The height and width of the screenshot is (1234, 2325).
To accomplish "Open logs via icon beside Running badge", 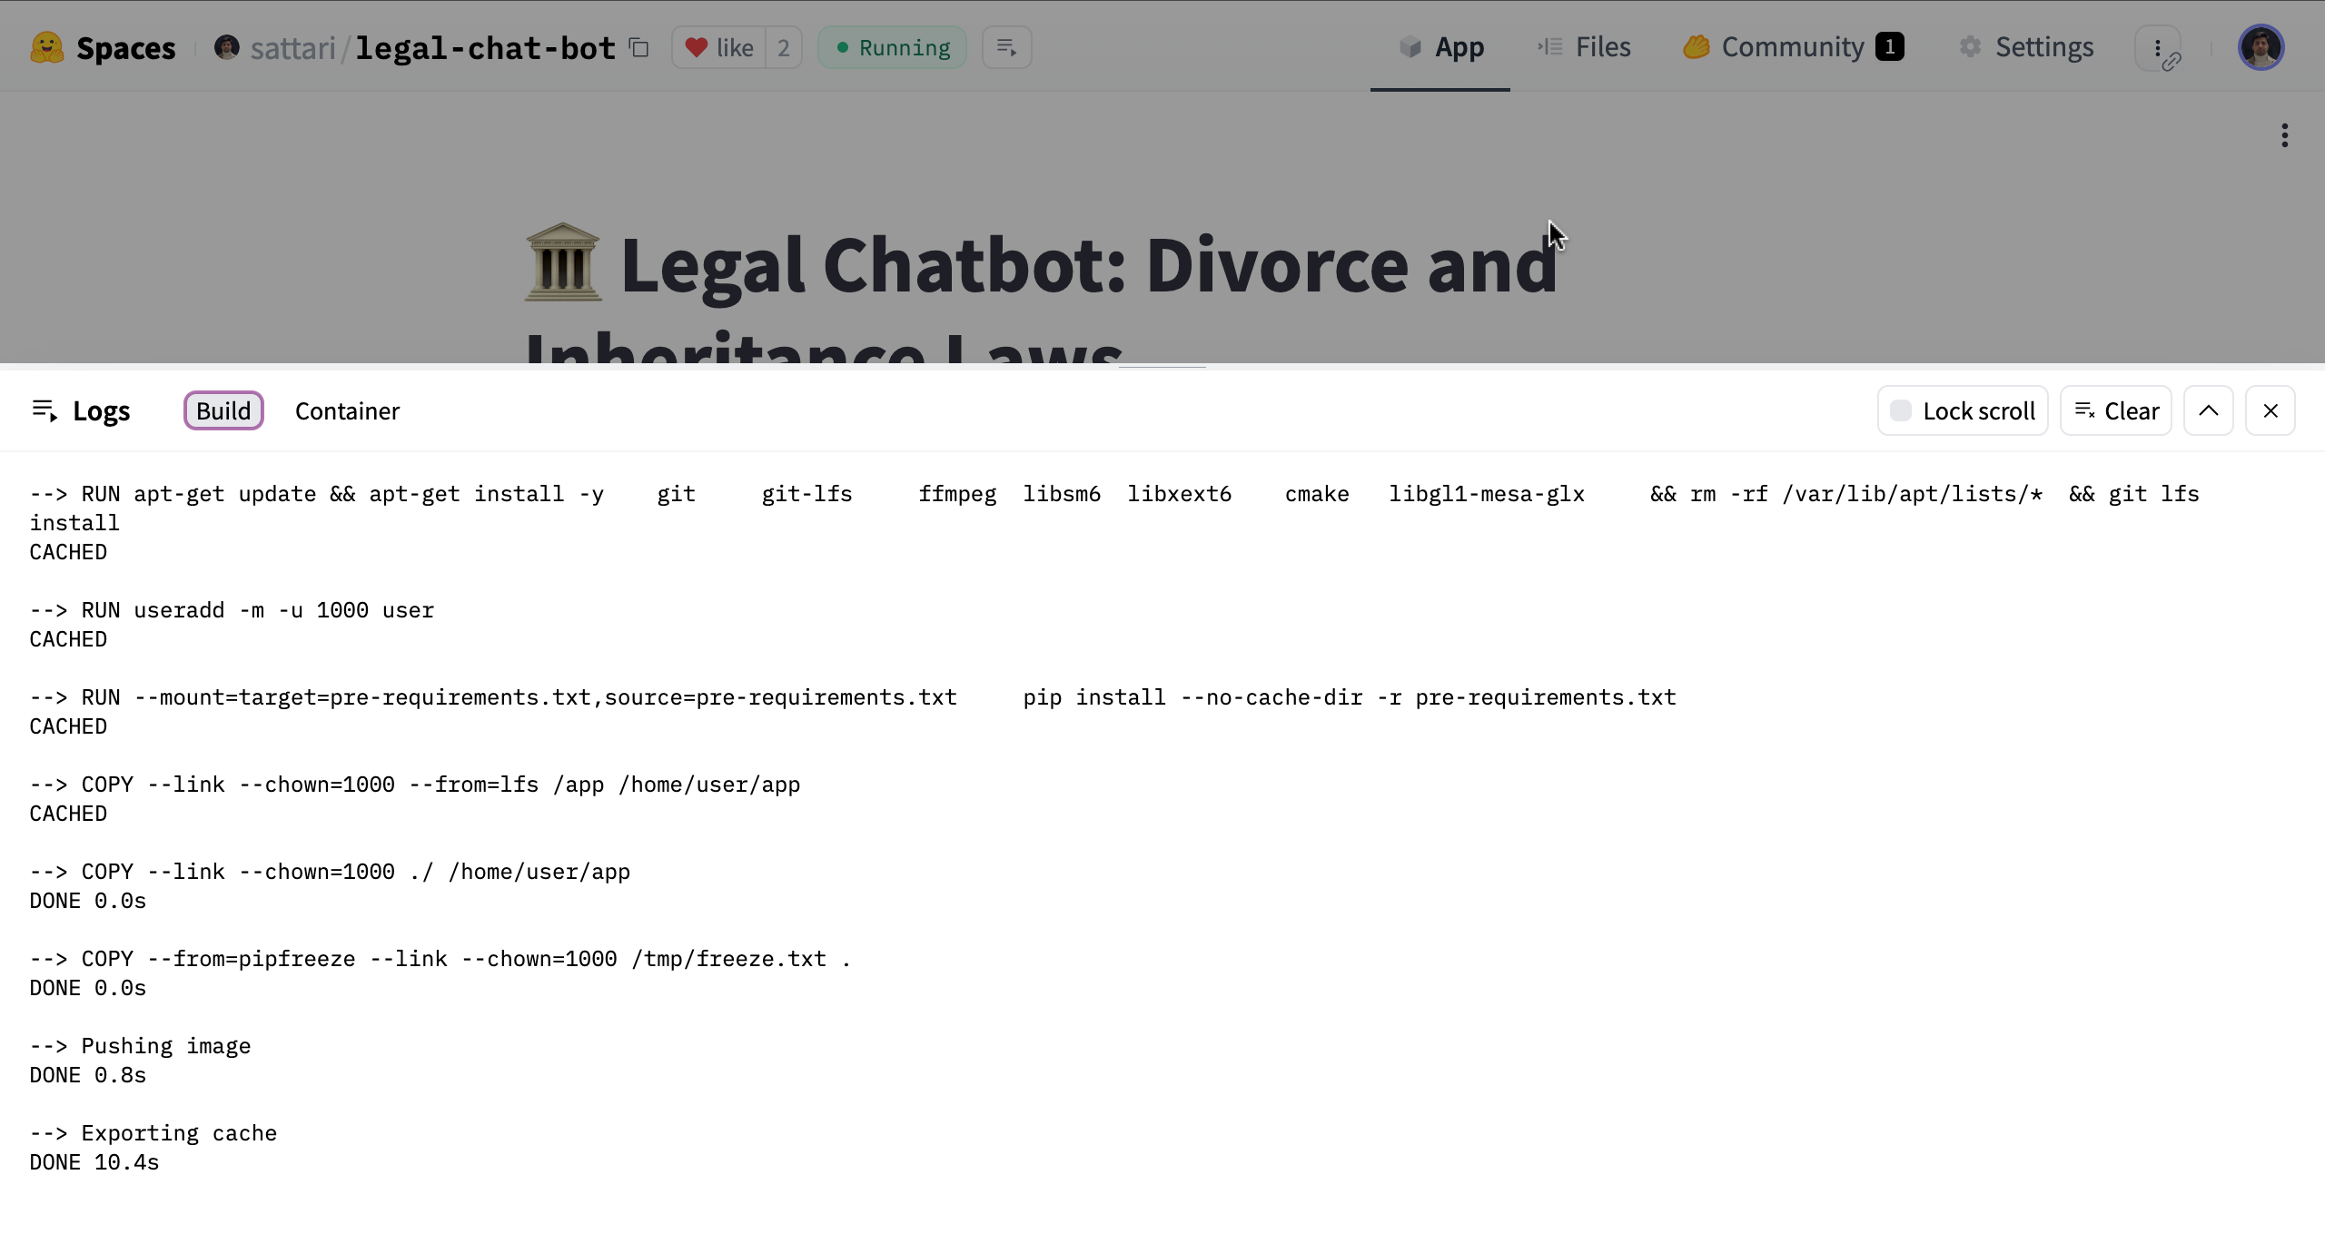I will point(1006,47).
